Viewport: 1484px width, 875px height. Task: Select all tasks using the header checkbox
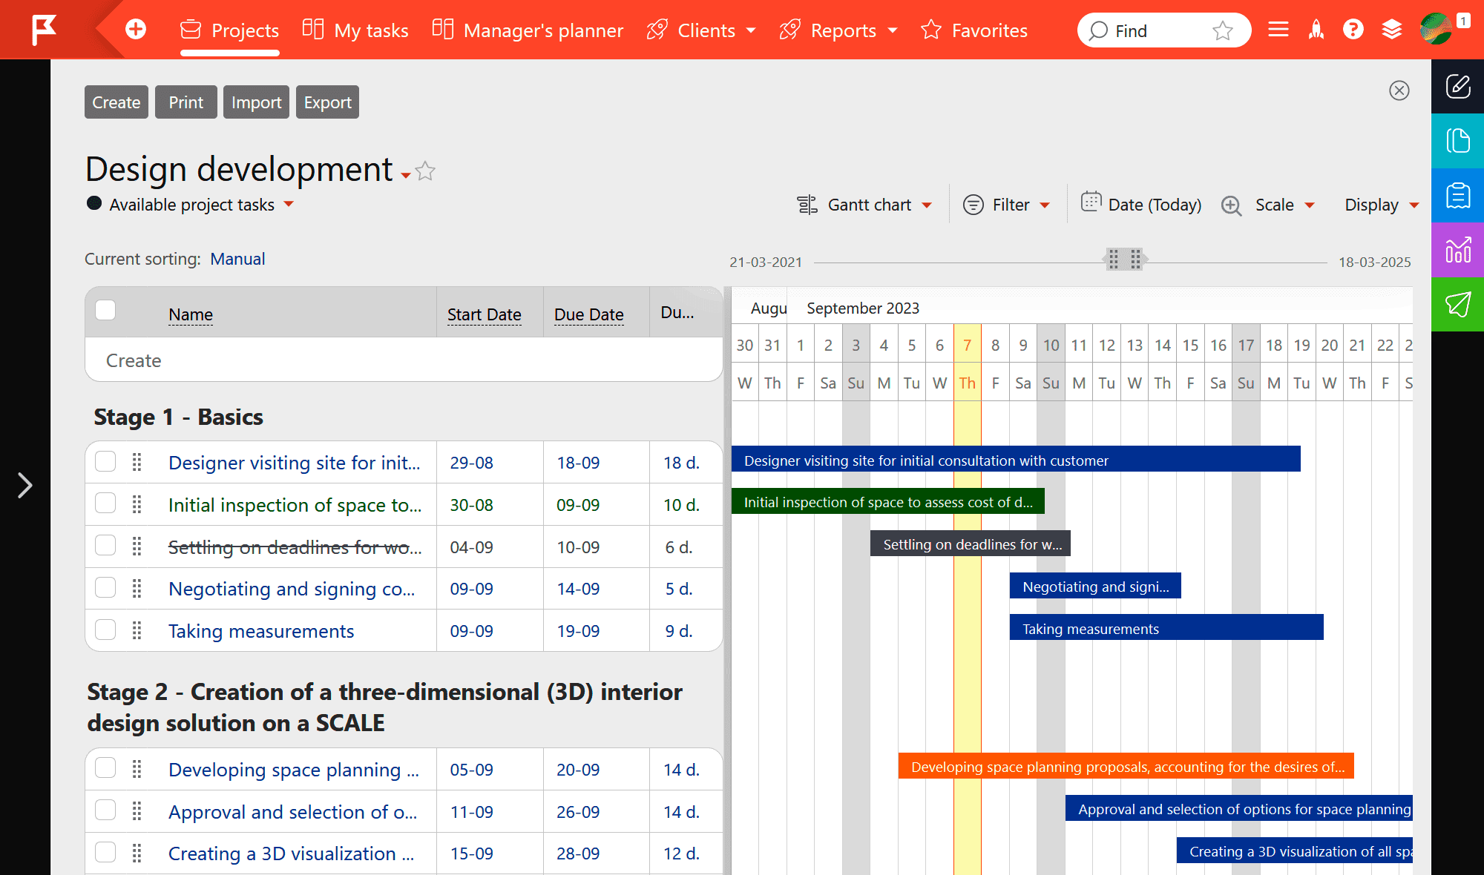tap(105, 311)
